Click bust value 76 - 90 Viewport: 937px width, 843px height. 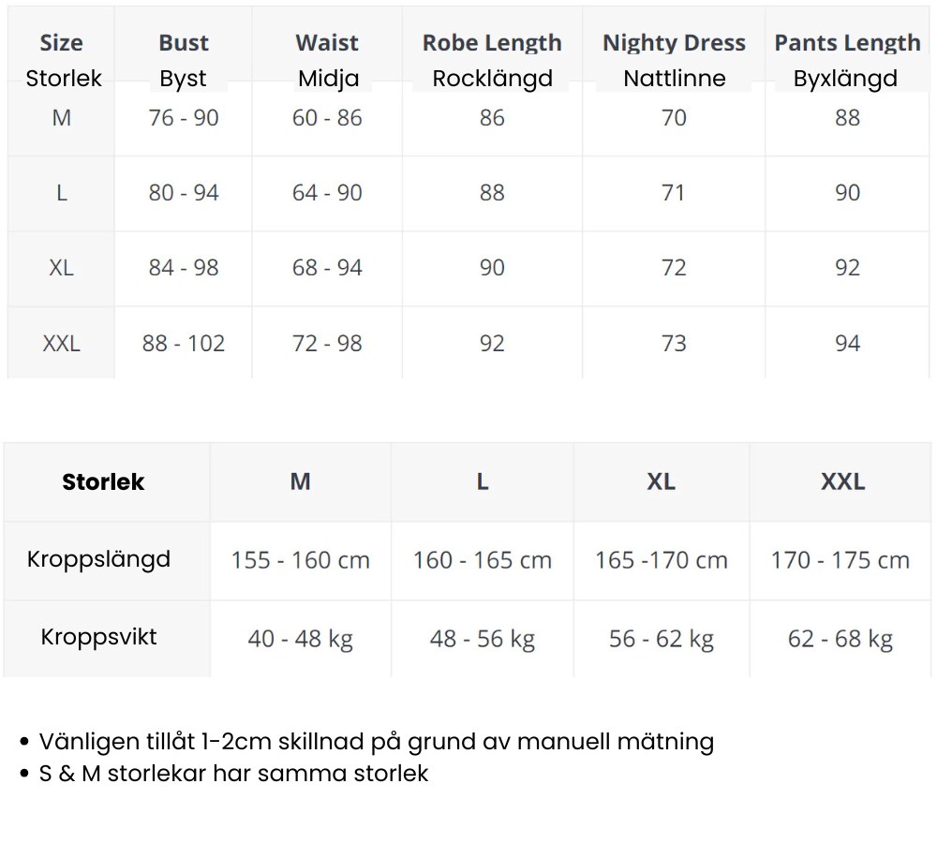[x=184, y=118]
